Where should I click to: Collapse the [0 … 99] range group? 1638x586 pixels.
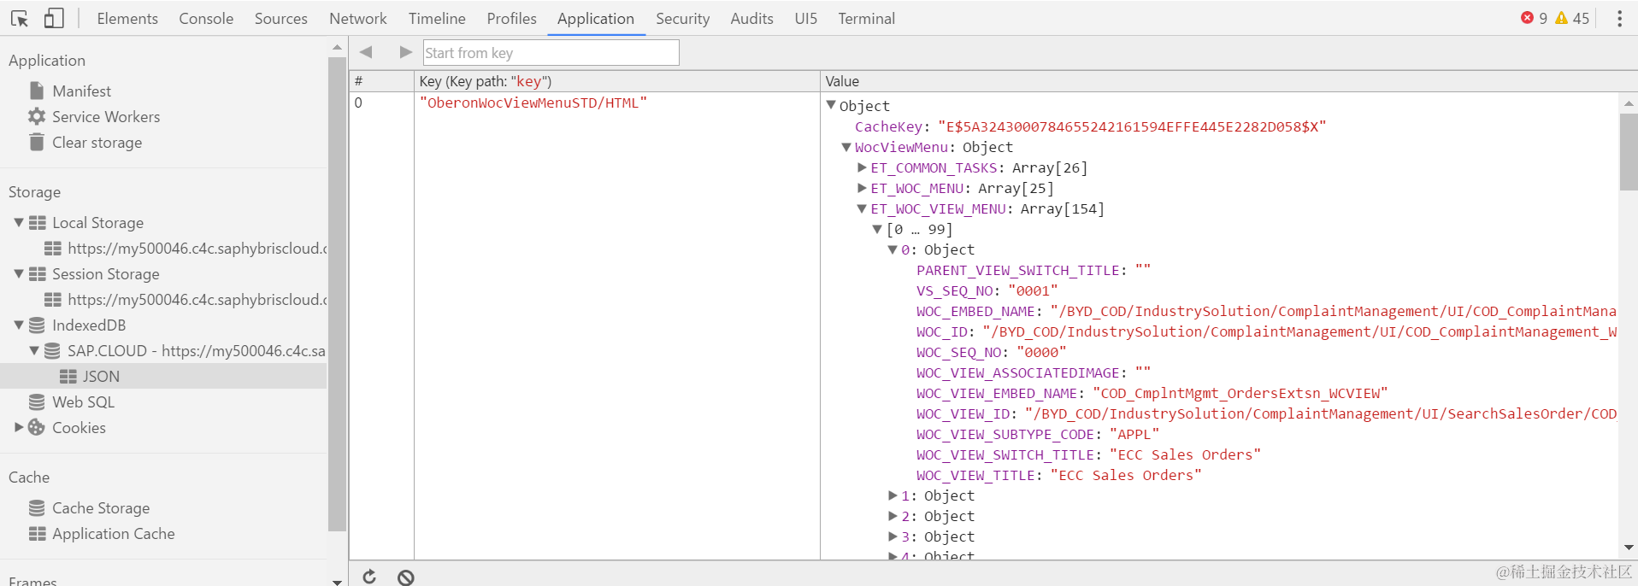point(877,229)
